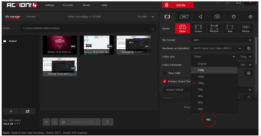The image size is (261, 136).
Task: Toggle Primary Sound Device checkbox
Action: [x=164, y=81]
